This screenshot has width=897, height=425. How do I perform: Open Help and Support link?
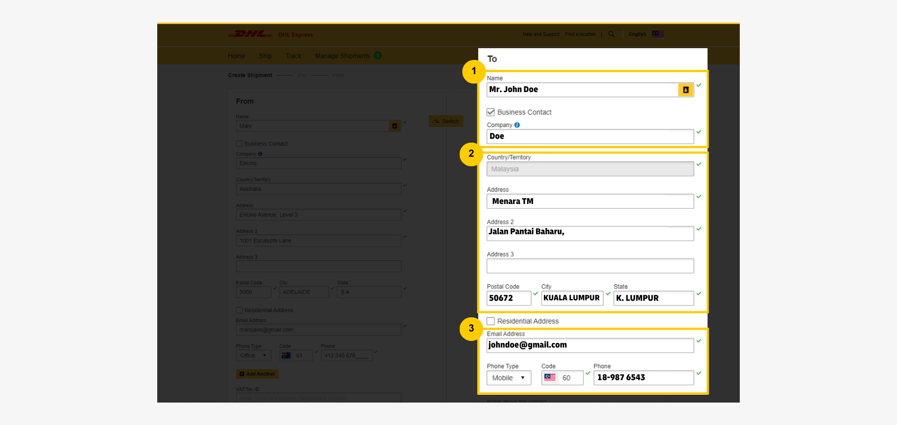[x=541, y=34]
